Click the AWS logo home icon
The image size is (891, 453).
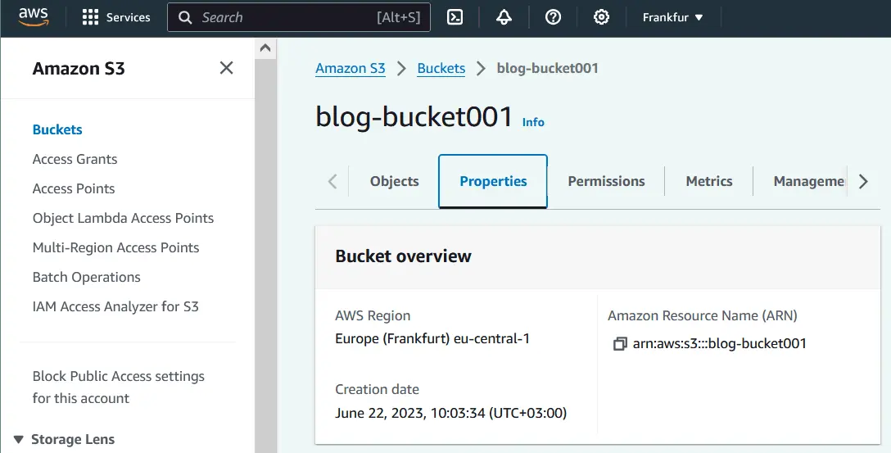click(x=34, y=17)
